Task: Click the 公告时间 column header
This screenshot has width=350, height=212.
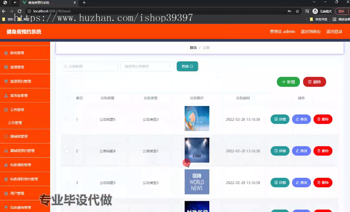Action: [243, 98]
